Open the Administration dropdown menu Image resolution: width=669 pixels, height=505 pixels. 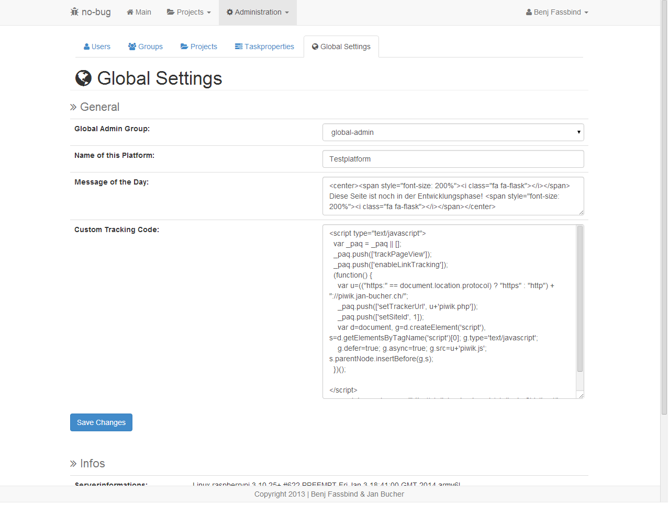point(258,12)
